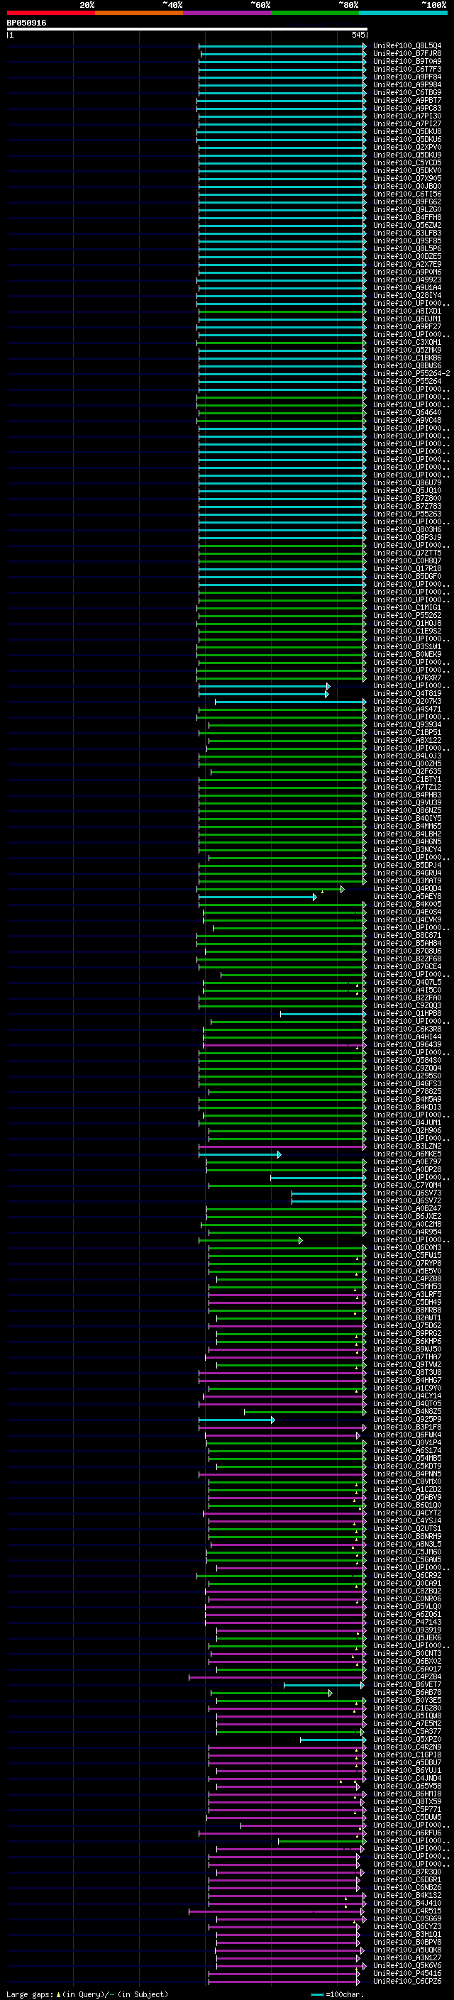Click label UniRef100_P47143
The width and height of the screenshot is (454, 2000).
coord(406,1623)
